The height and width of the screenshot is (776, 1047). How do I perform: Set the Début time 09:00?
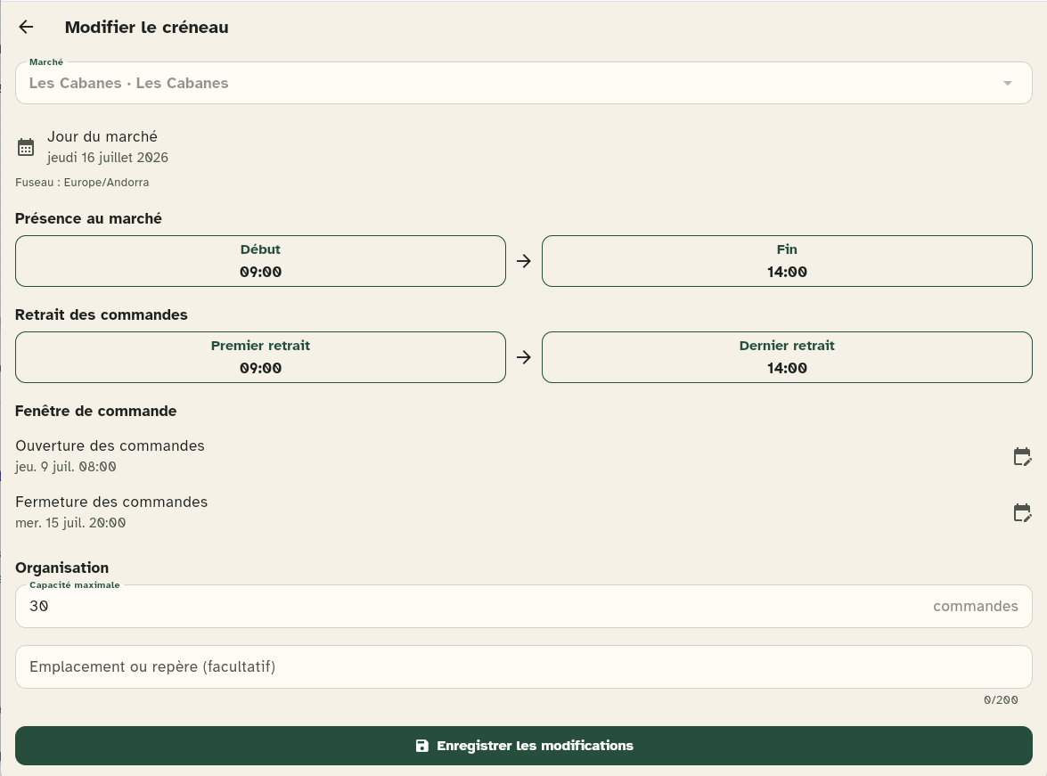pos(260,261)
